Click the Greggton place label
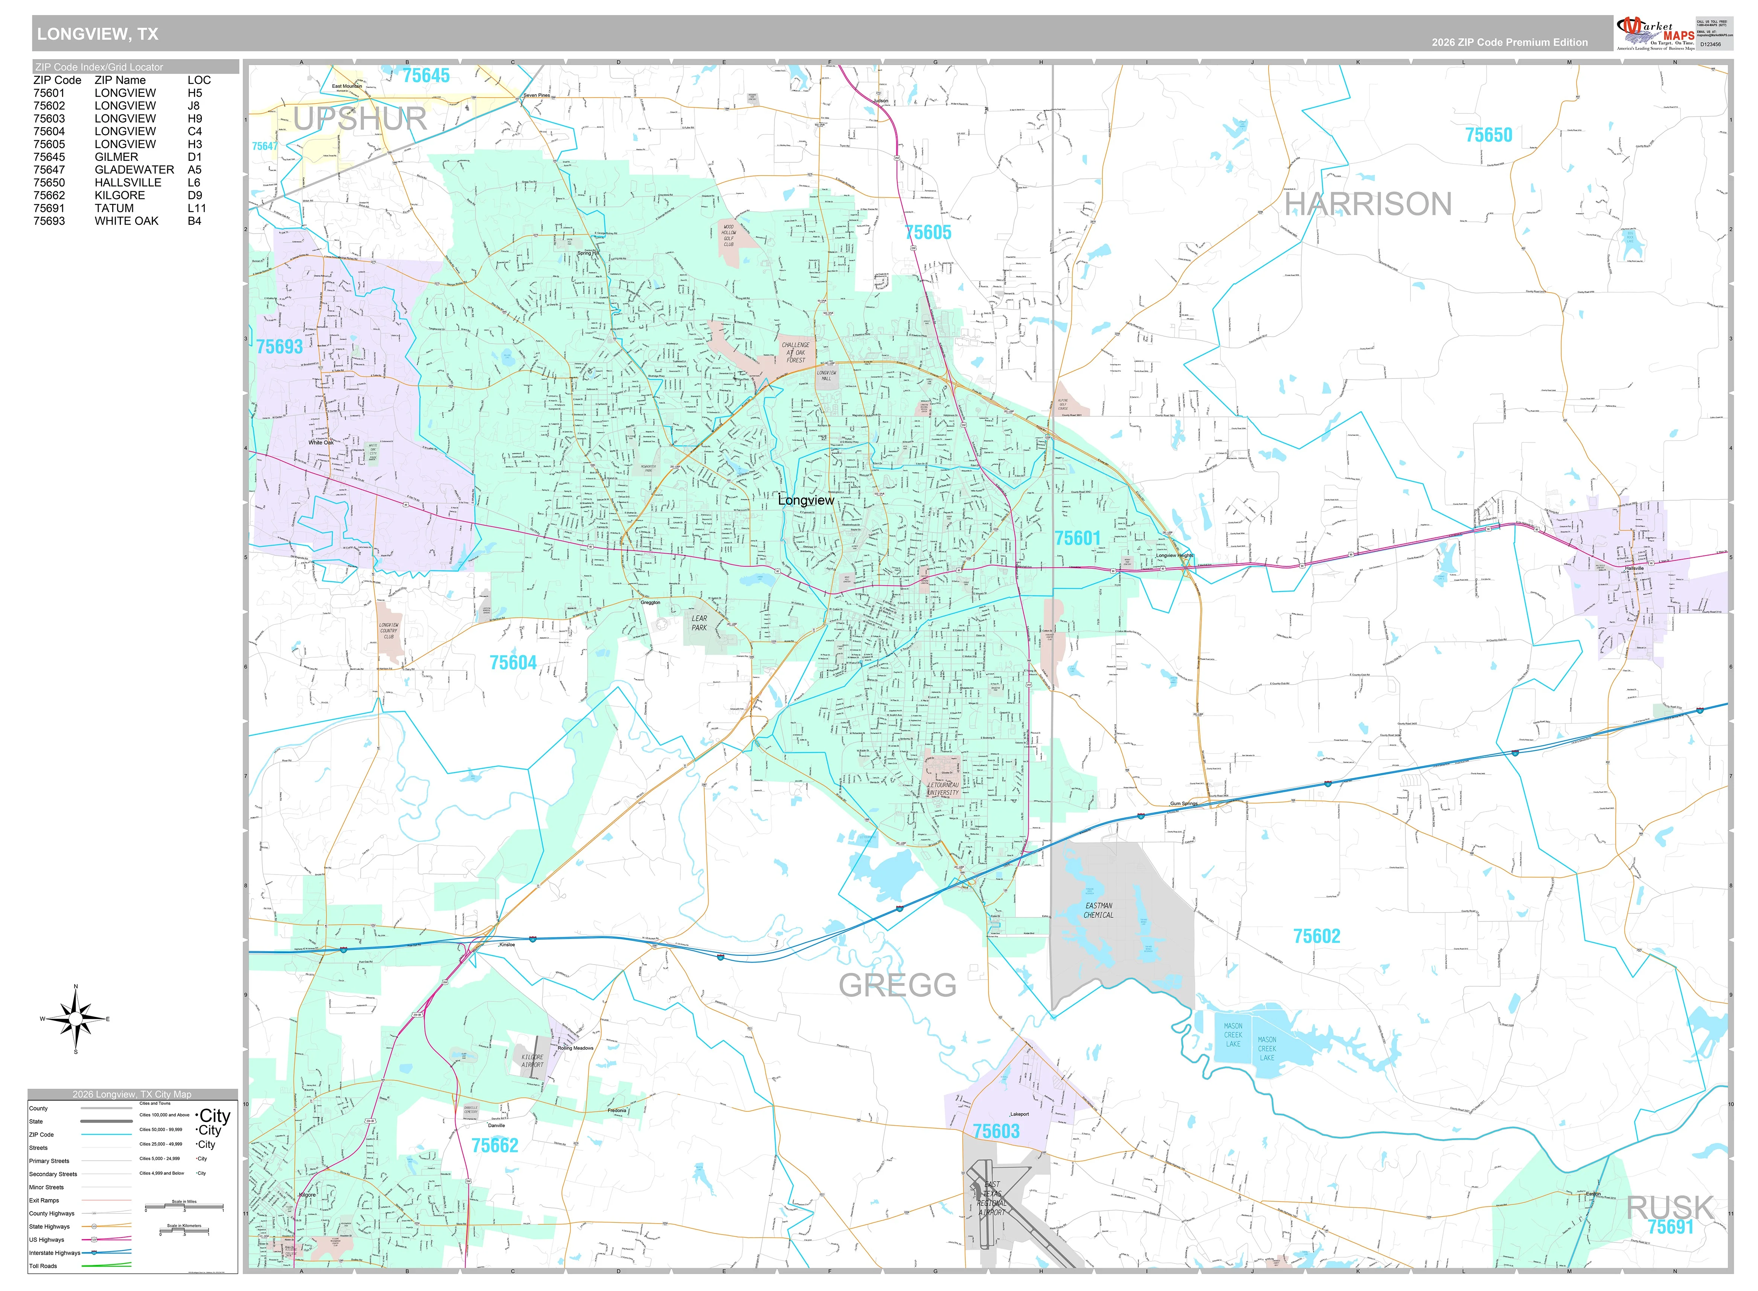Viewport: 1758px width, 1291px height. pyautogui.click(x=650, y=603)
